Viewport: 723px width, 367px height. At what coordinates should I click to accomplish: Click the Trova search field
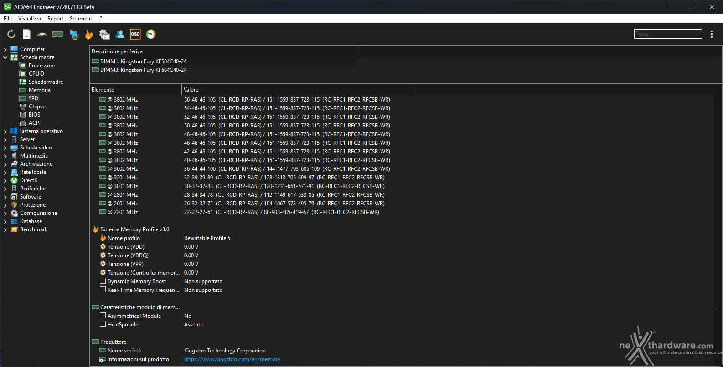point(668,34)
